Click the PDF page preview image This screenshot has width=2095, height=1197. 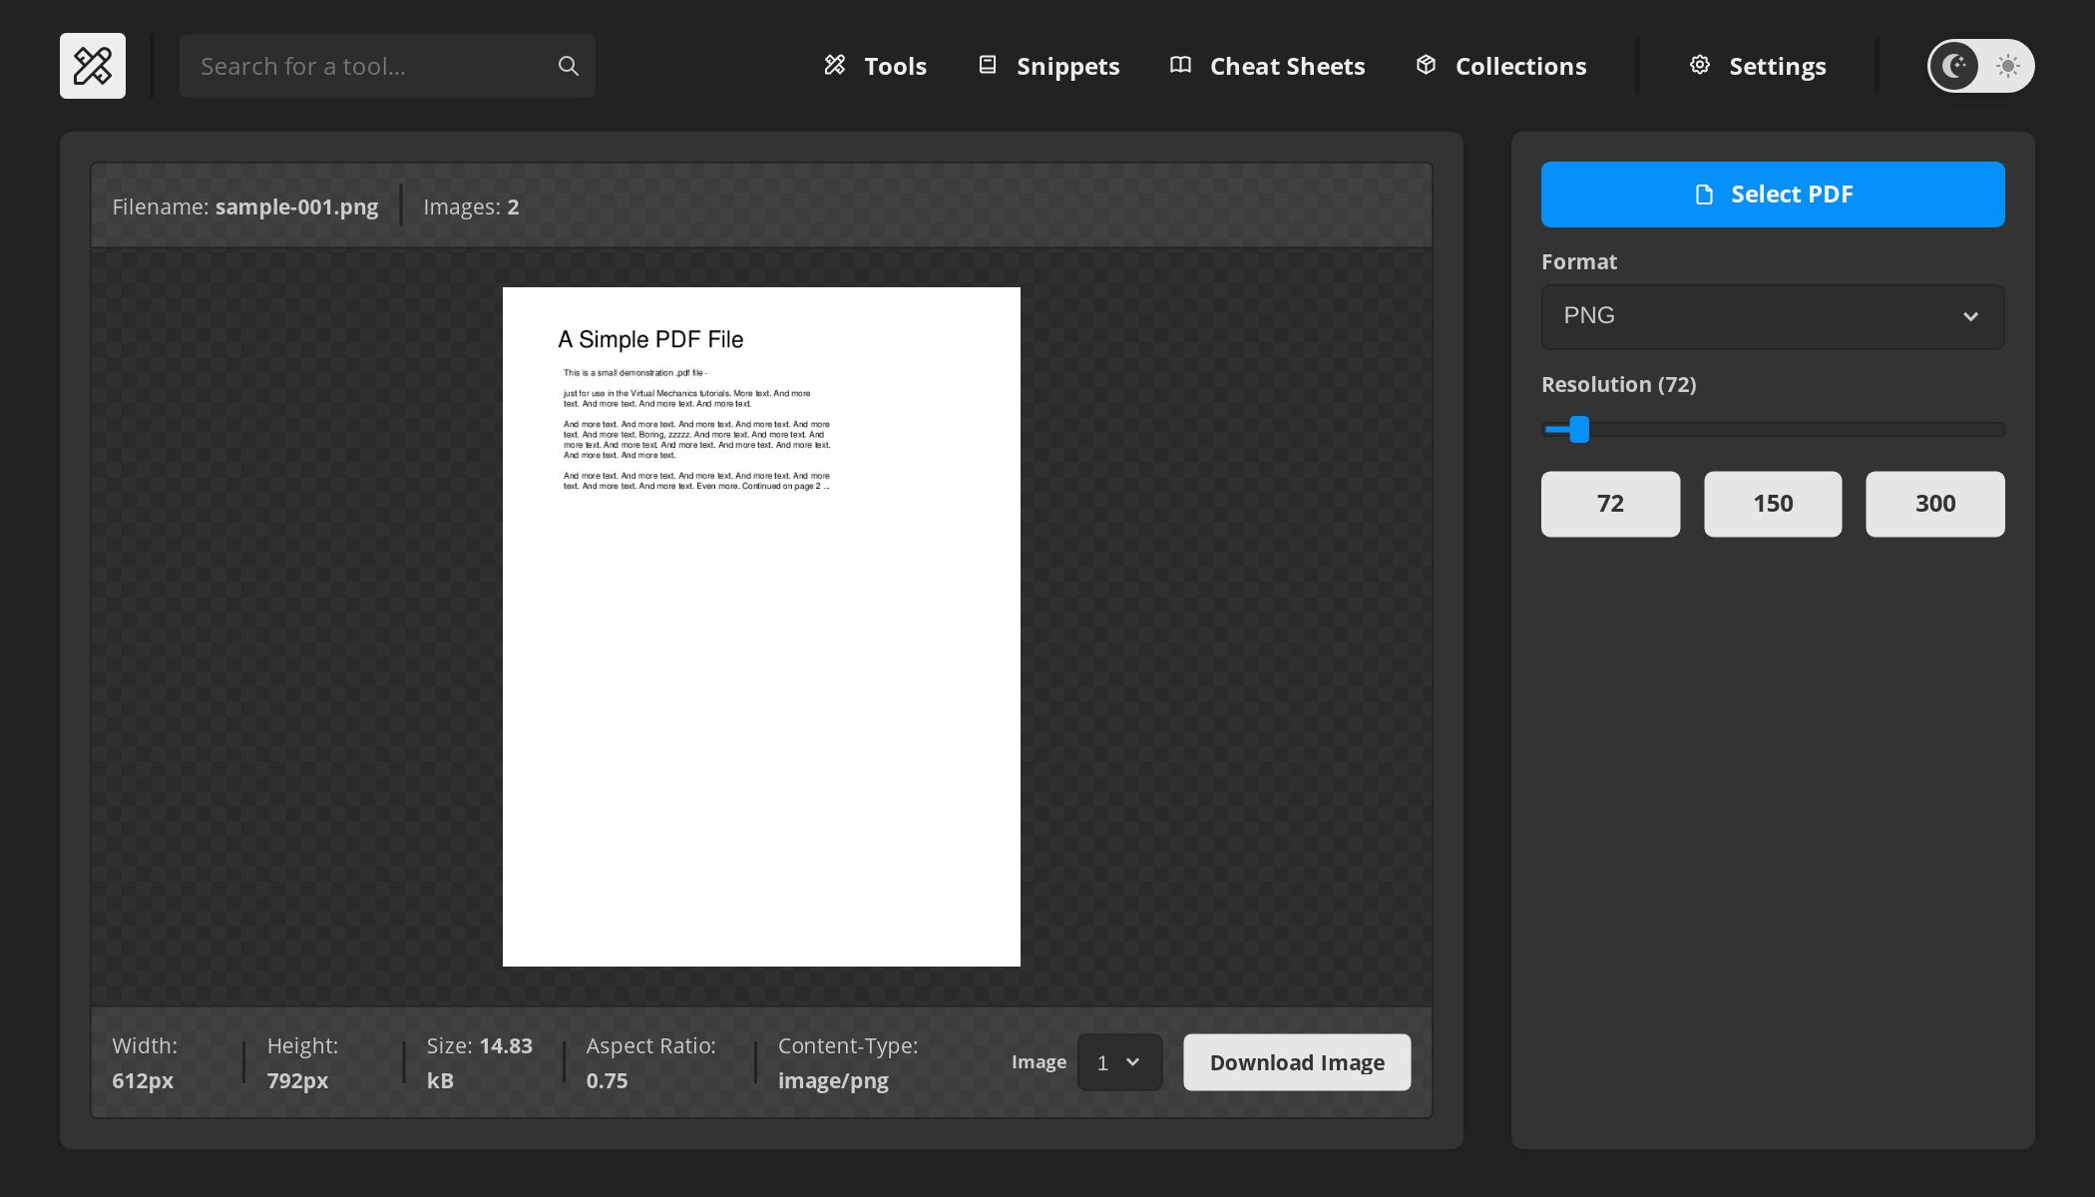click(x=761, y=626)
